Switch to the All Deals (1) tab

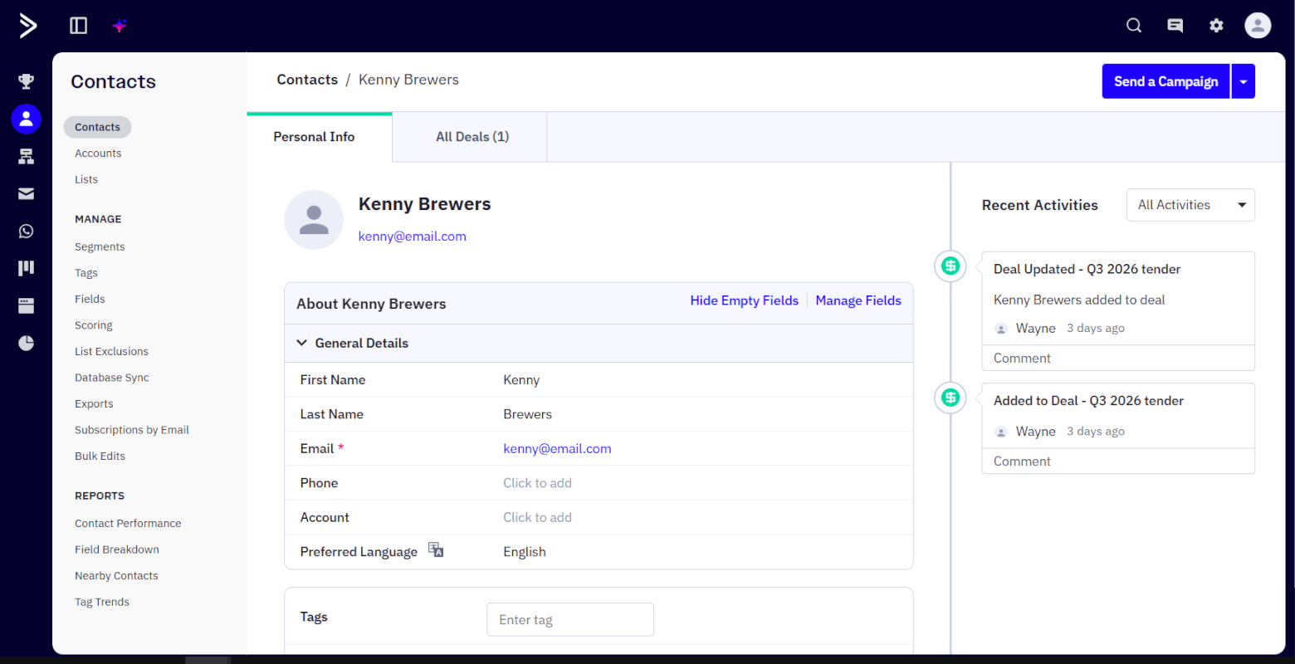click(472, 137)
